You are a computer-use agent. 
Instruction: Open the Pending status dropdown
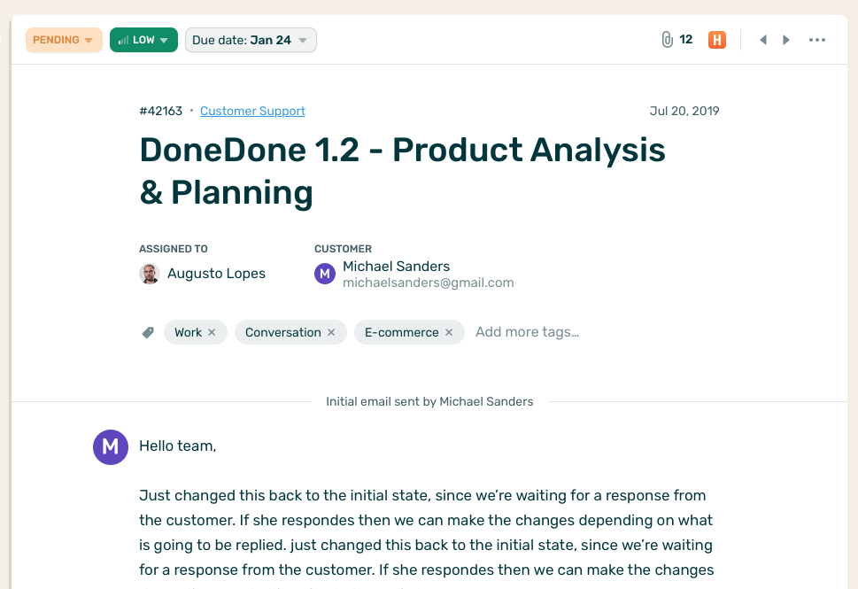(64, 40)
